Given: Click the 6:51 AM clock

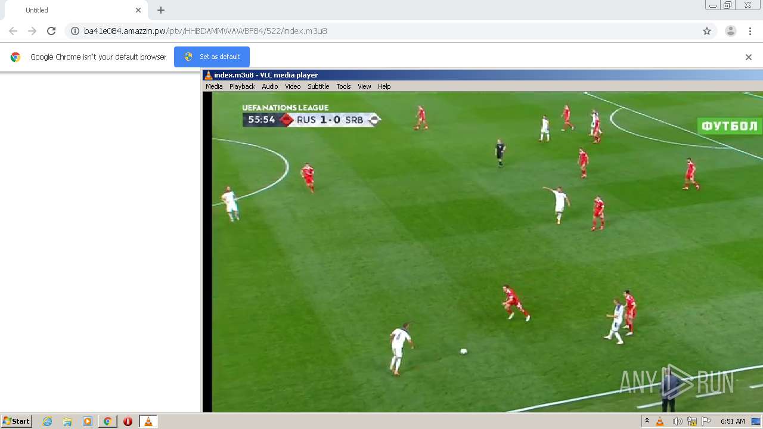Looking at the screenshot, I should pyautogui.click(x=733, y=421).
